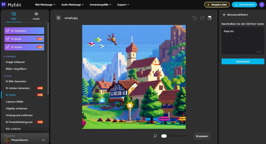
Task: Open Cartoon-Effekt tool
Action: (x=14, y=102)
